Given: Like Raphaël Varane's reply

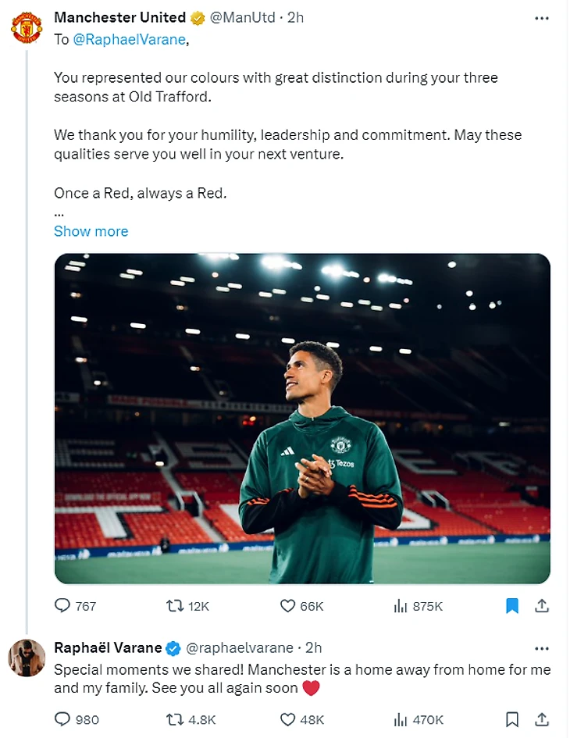Looking at the screenshot, I should click(289, 719).
